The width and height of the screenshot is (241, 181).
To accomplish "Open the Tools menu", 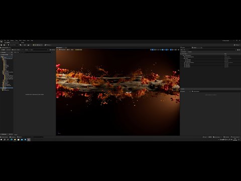I will click(x=17, y=40).
